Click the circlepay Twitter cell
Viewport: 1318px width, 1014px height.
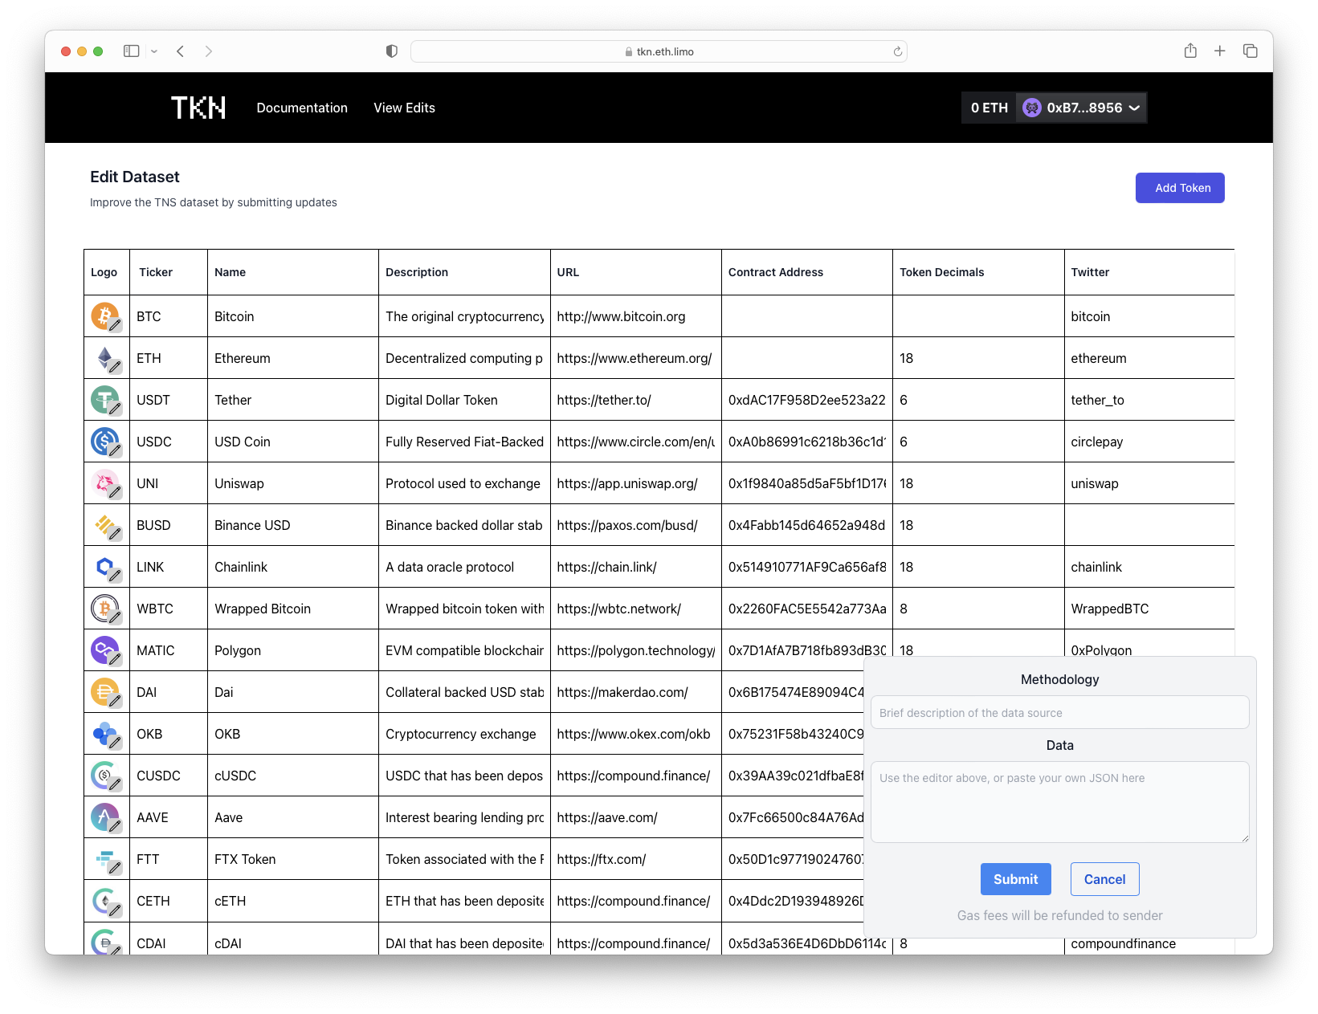click(x=1149, y=442)
